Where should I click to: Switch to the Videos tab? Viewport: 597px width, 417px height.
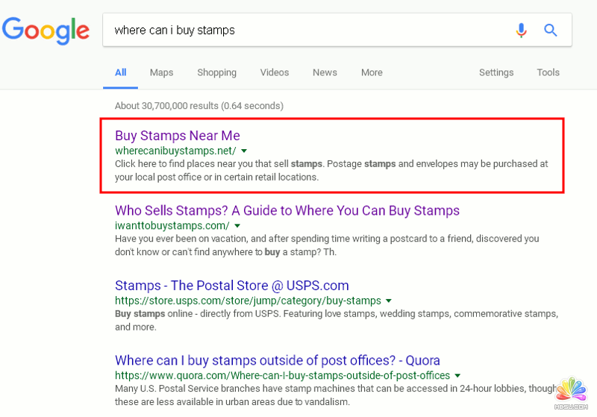[x=274, y=72]
